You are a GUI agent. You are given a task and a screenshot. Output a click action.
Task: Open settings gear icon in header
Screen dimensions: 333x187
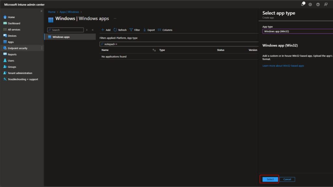[x=310, y=5]
